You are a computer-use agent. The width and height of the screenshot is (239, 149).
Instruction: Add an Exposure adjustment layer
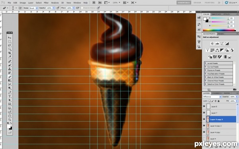(227, 44)
